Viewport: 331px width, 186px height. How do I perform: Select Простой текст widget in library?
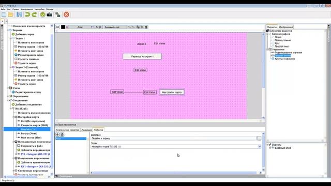(x=282, y=47)
